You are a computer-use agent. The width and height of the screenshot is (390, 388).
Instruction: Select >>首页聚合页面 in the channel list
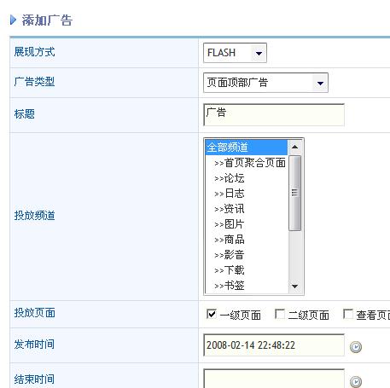[247, 163]
